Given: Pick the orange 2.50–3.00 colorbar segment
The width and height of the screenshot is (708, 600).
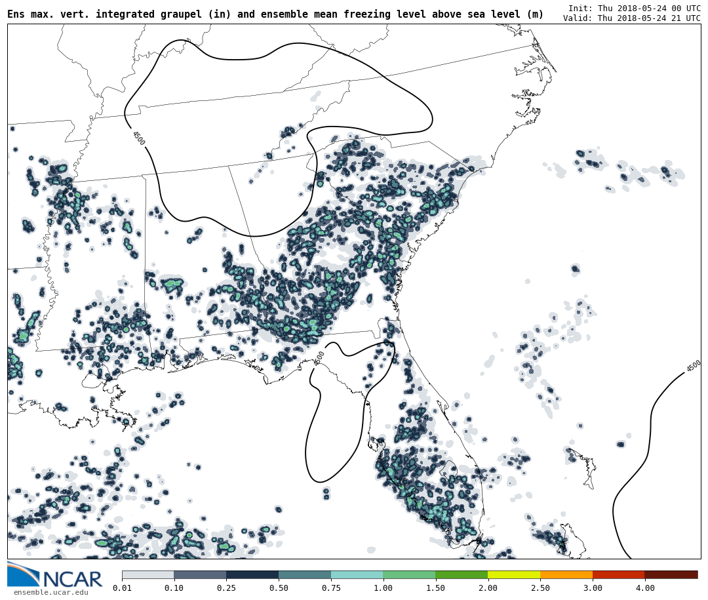Looking at the screenshot, I should point(566,574).
